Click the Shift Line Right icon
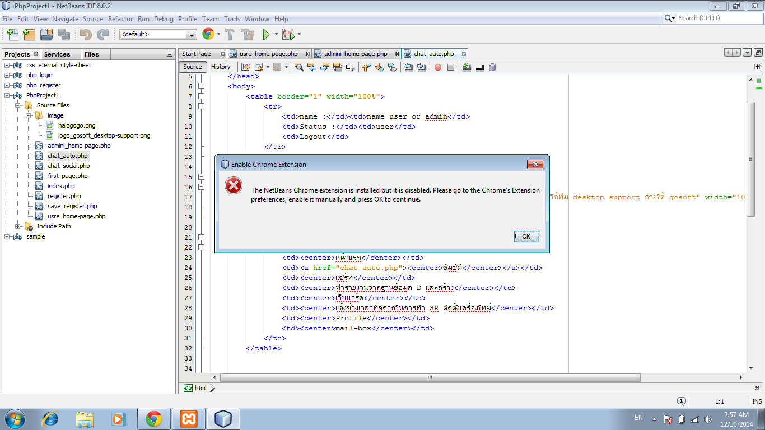The height and width of the screenshot is (430, 765). (x=421, y=67)
